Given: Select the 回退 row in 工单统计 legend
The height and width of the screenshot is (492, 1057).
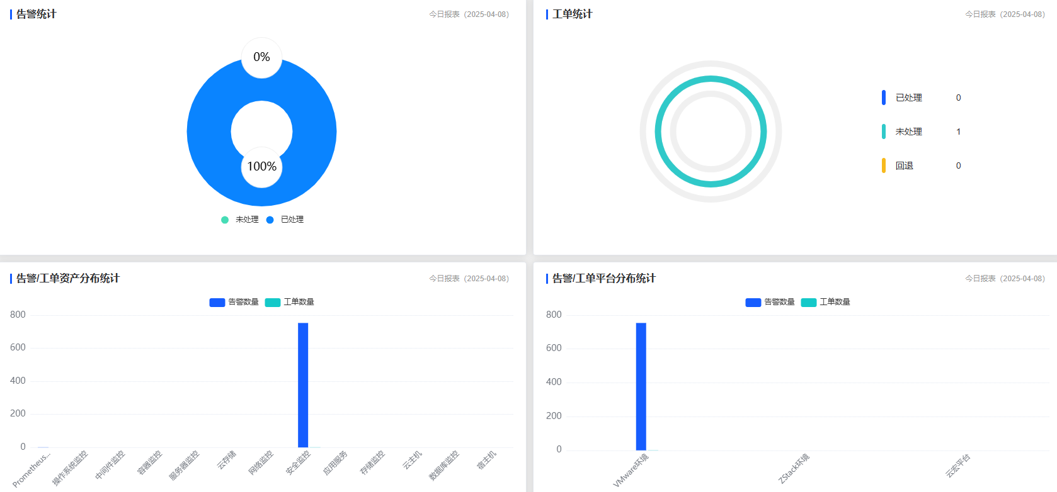Looking at the screenshot, I should coord(922,165).
